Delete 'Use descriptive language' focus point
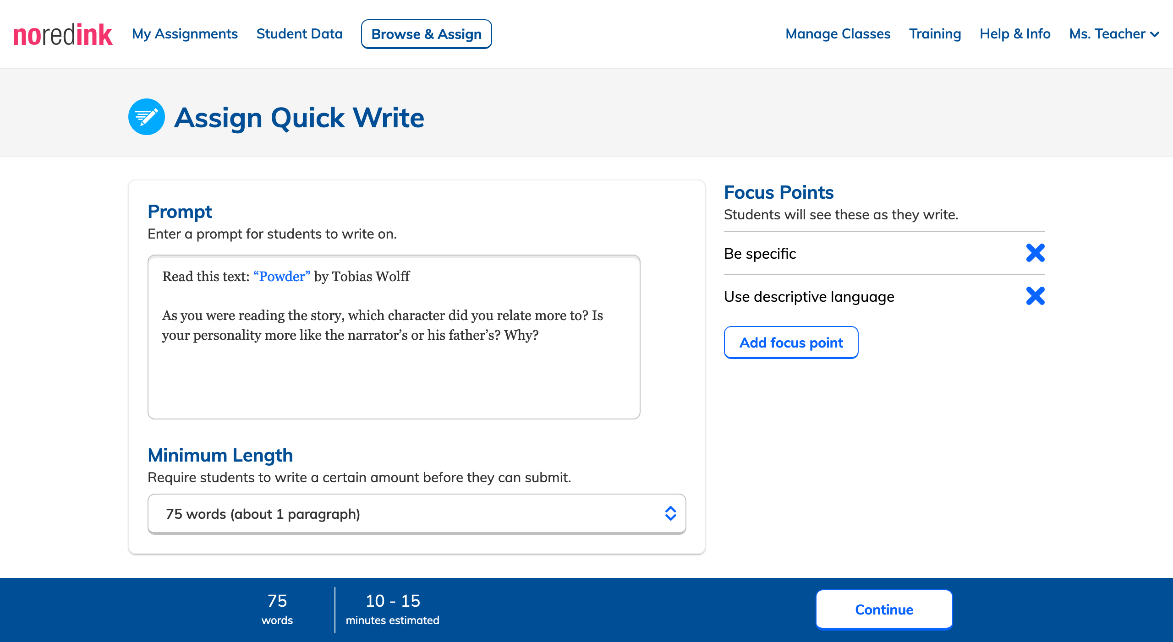 point(1035,296)
